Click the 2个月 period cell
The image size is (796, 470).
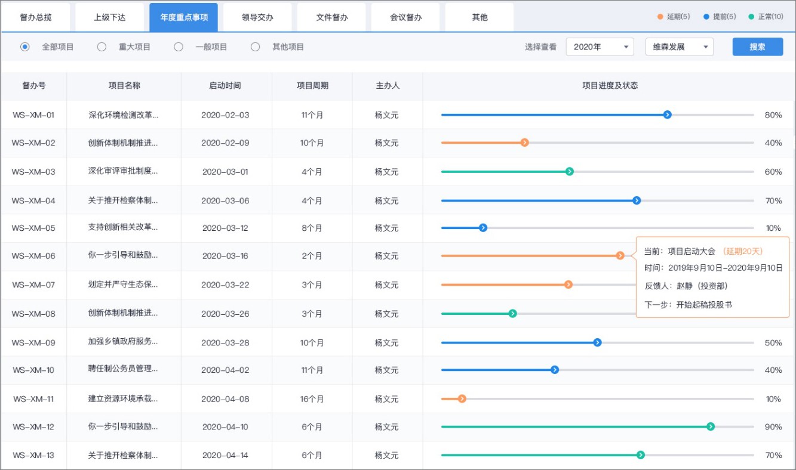coord(312,256)
